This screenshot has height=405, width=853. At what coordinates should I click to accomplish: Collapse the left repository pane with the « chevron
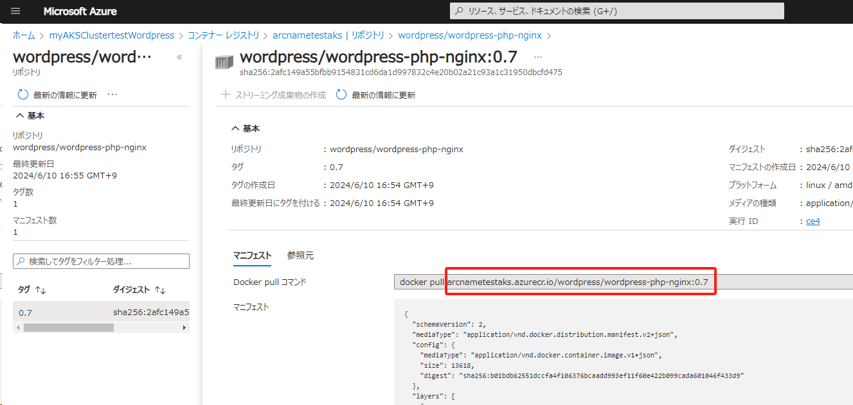179,56
